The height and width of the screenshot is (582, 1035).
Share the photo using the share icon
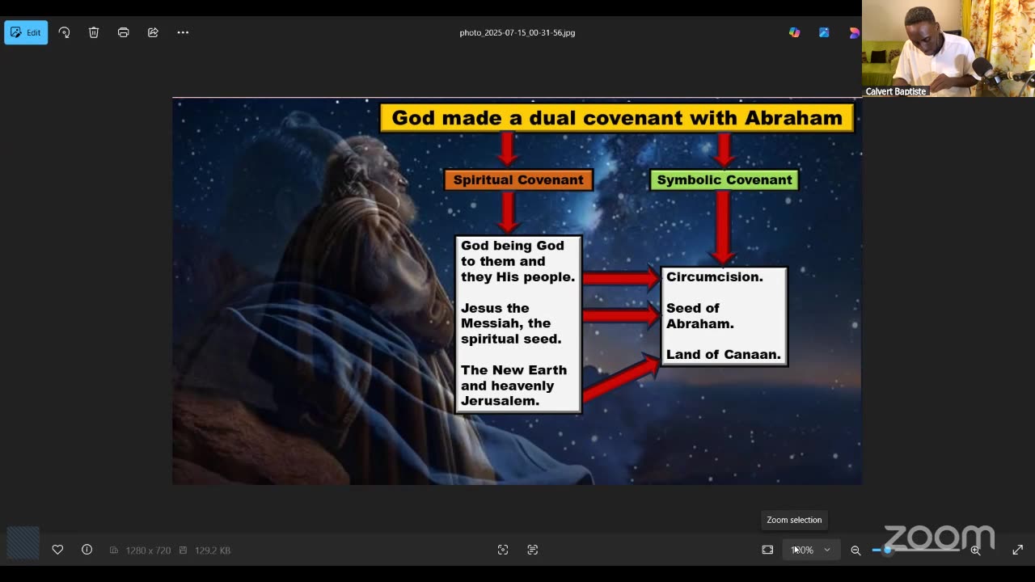click(x=153, y=32)
